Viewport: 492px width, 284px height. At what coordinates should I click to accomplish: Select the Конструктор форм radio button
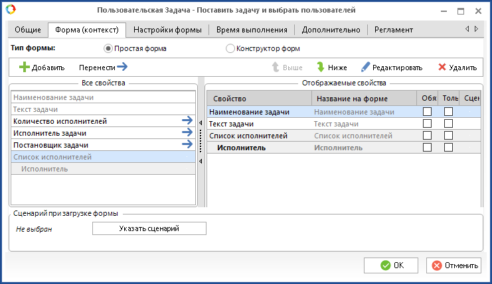pyautogui.click(x=230, y=48)
